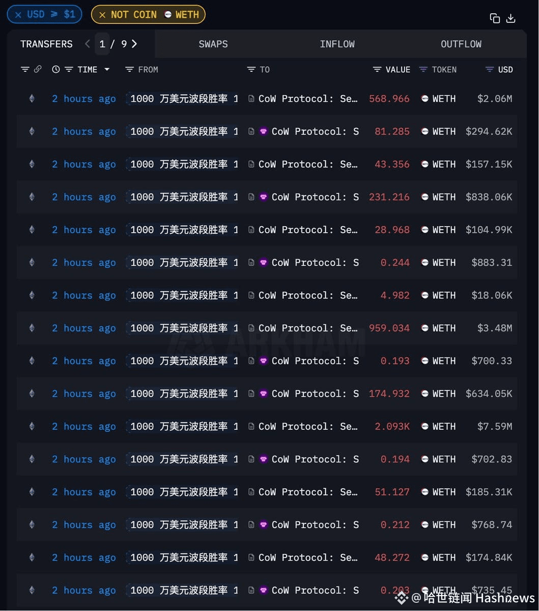Open CoW Protocol recipient in $883.31 row

coord(315,263)
